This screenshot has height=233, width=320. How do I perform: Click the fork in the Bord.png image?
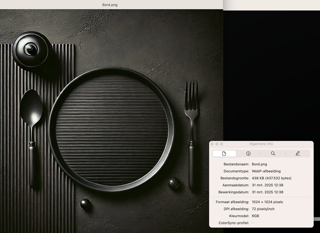[x=192, y=135]
